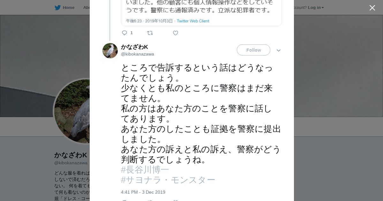Open the #長谷川博一 hashtag

click(x=145, y=170)
